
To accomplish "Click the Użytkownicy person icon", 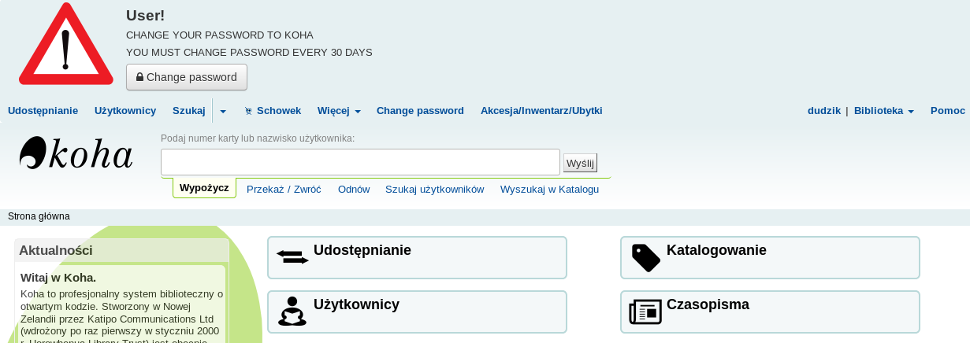I will click(x=292, y=312).
